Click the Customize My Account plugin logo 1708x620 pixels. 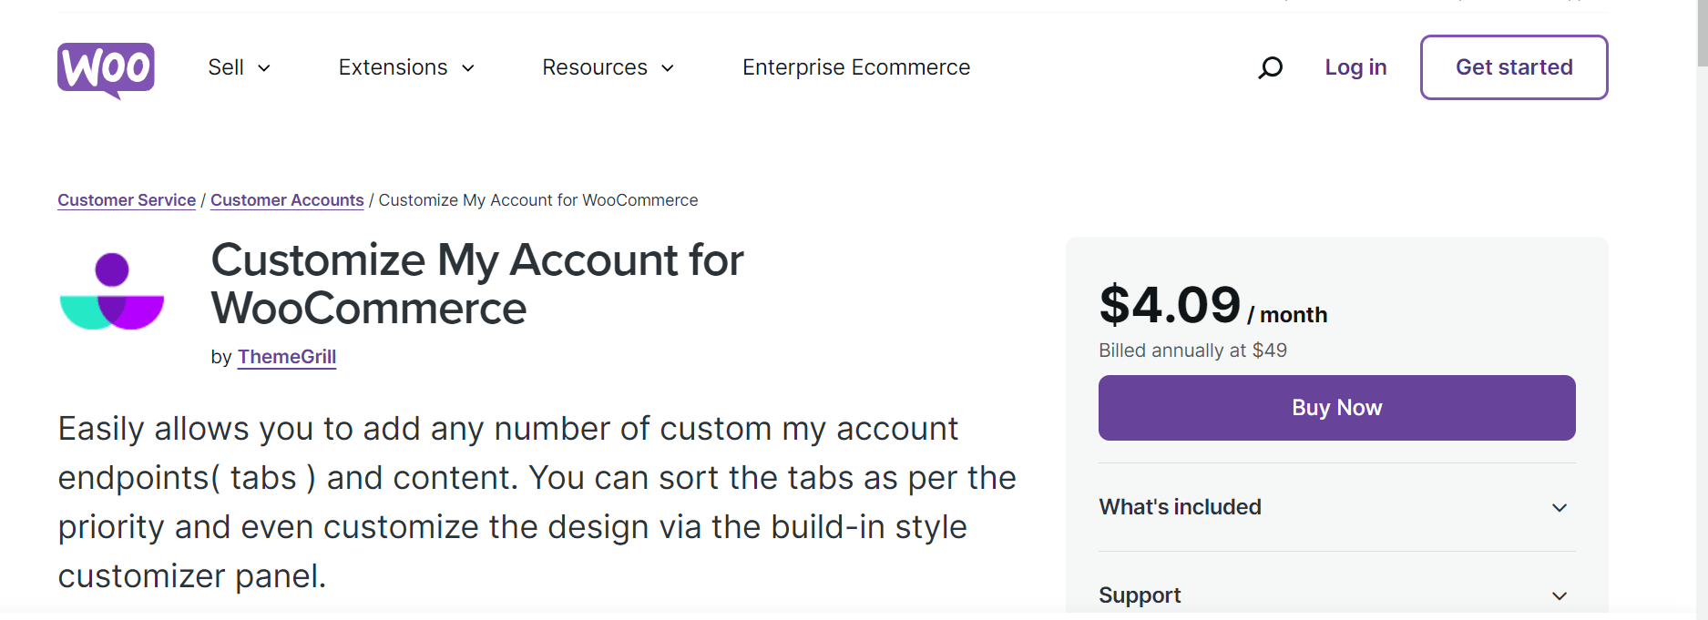point(112,291)
